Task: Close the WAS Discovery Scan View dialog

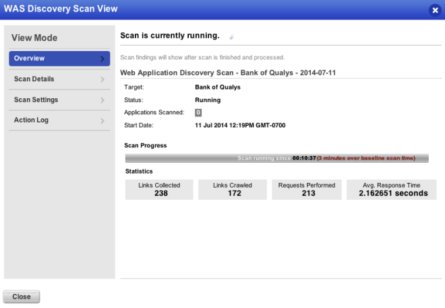Action: (435, 11)
